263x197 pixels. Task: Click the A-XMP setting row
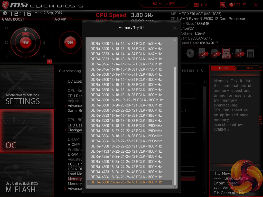tap(74, 145)
